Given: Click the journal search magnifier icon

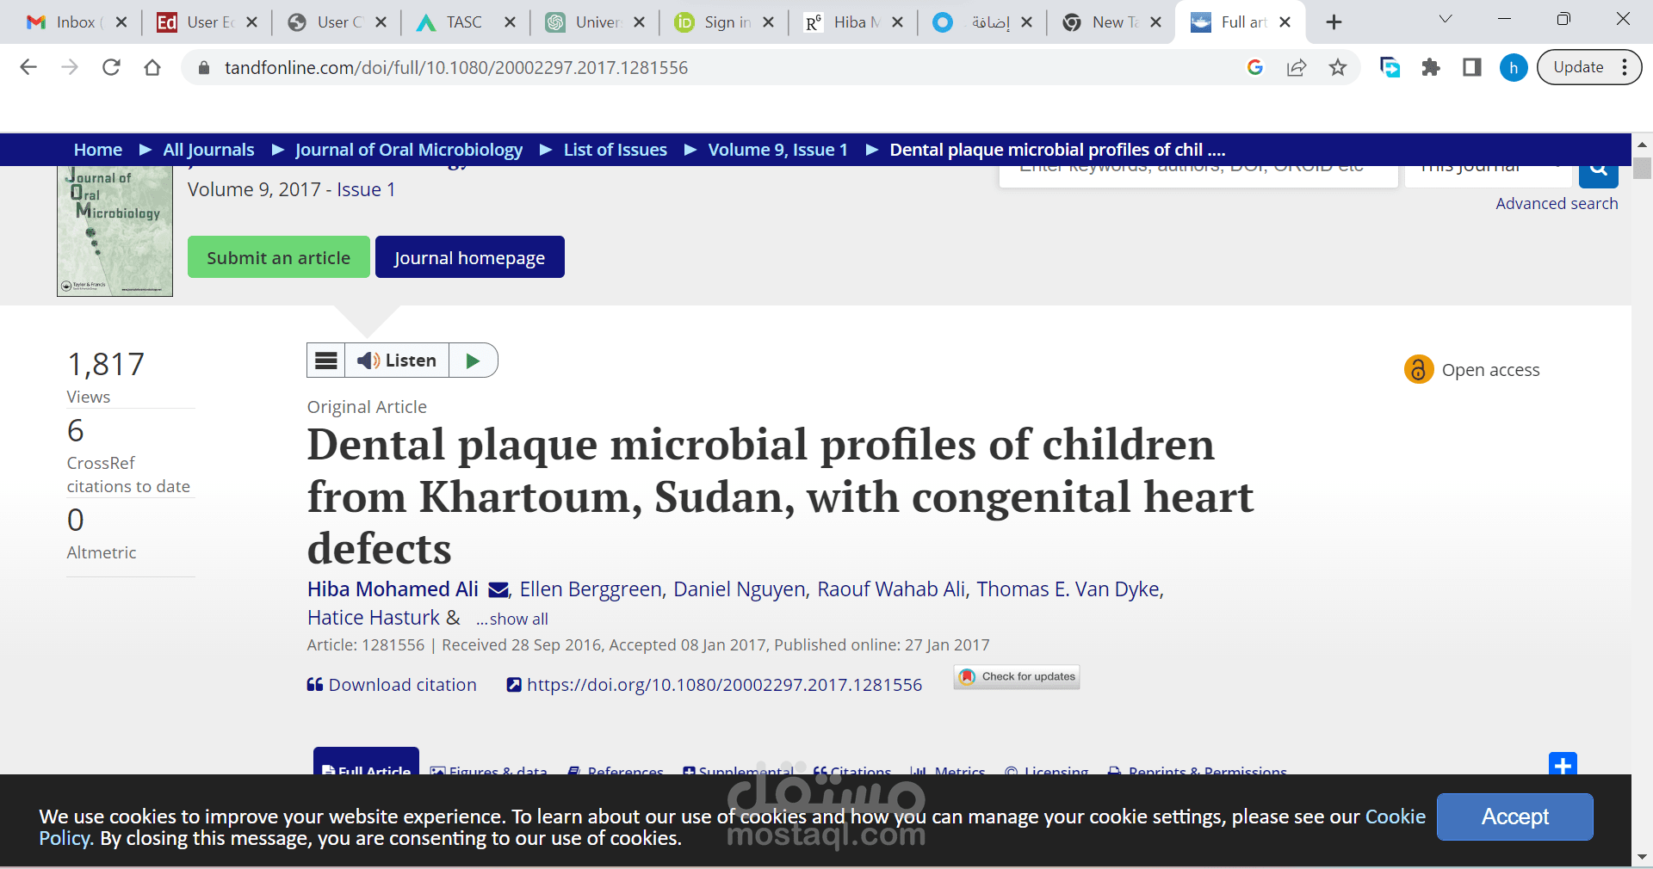Looking at the screenshot, I should click(1598, 169).
